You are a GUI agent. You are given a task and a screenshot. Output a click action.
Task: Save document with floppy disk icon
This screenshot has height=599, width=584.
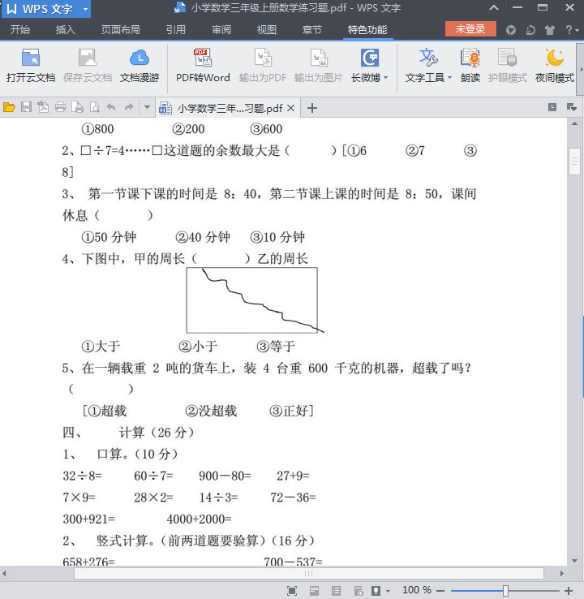(26, 107)
